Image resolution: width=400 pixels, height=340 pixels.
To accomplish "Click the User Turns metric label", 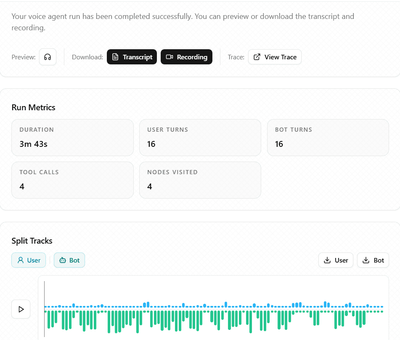I will 167,130.
